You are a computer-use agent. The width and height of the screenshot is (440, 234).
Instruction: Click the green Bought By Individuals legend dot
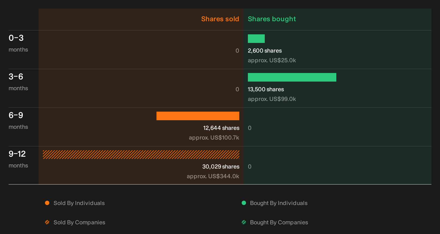click(x=244, y=203)
